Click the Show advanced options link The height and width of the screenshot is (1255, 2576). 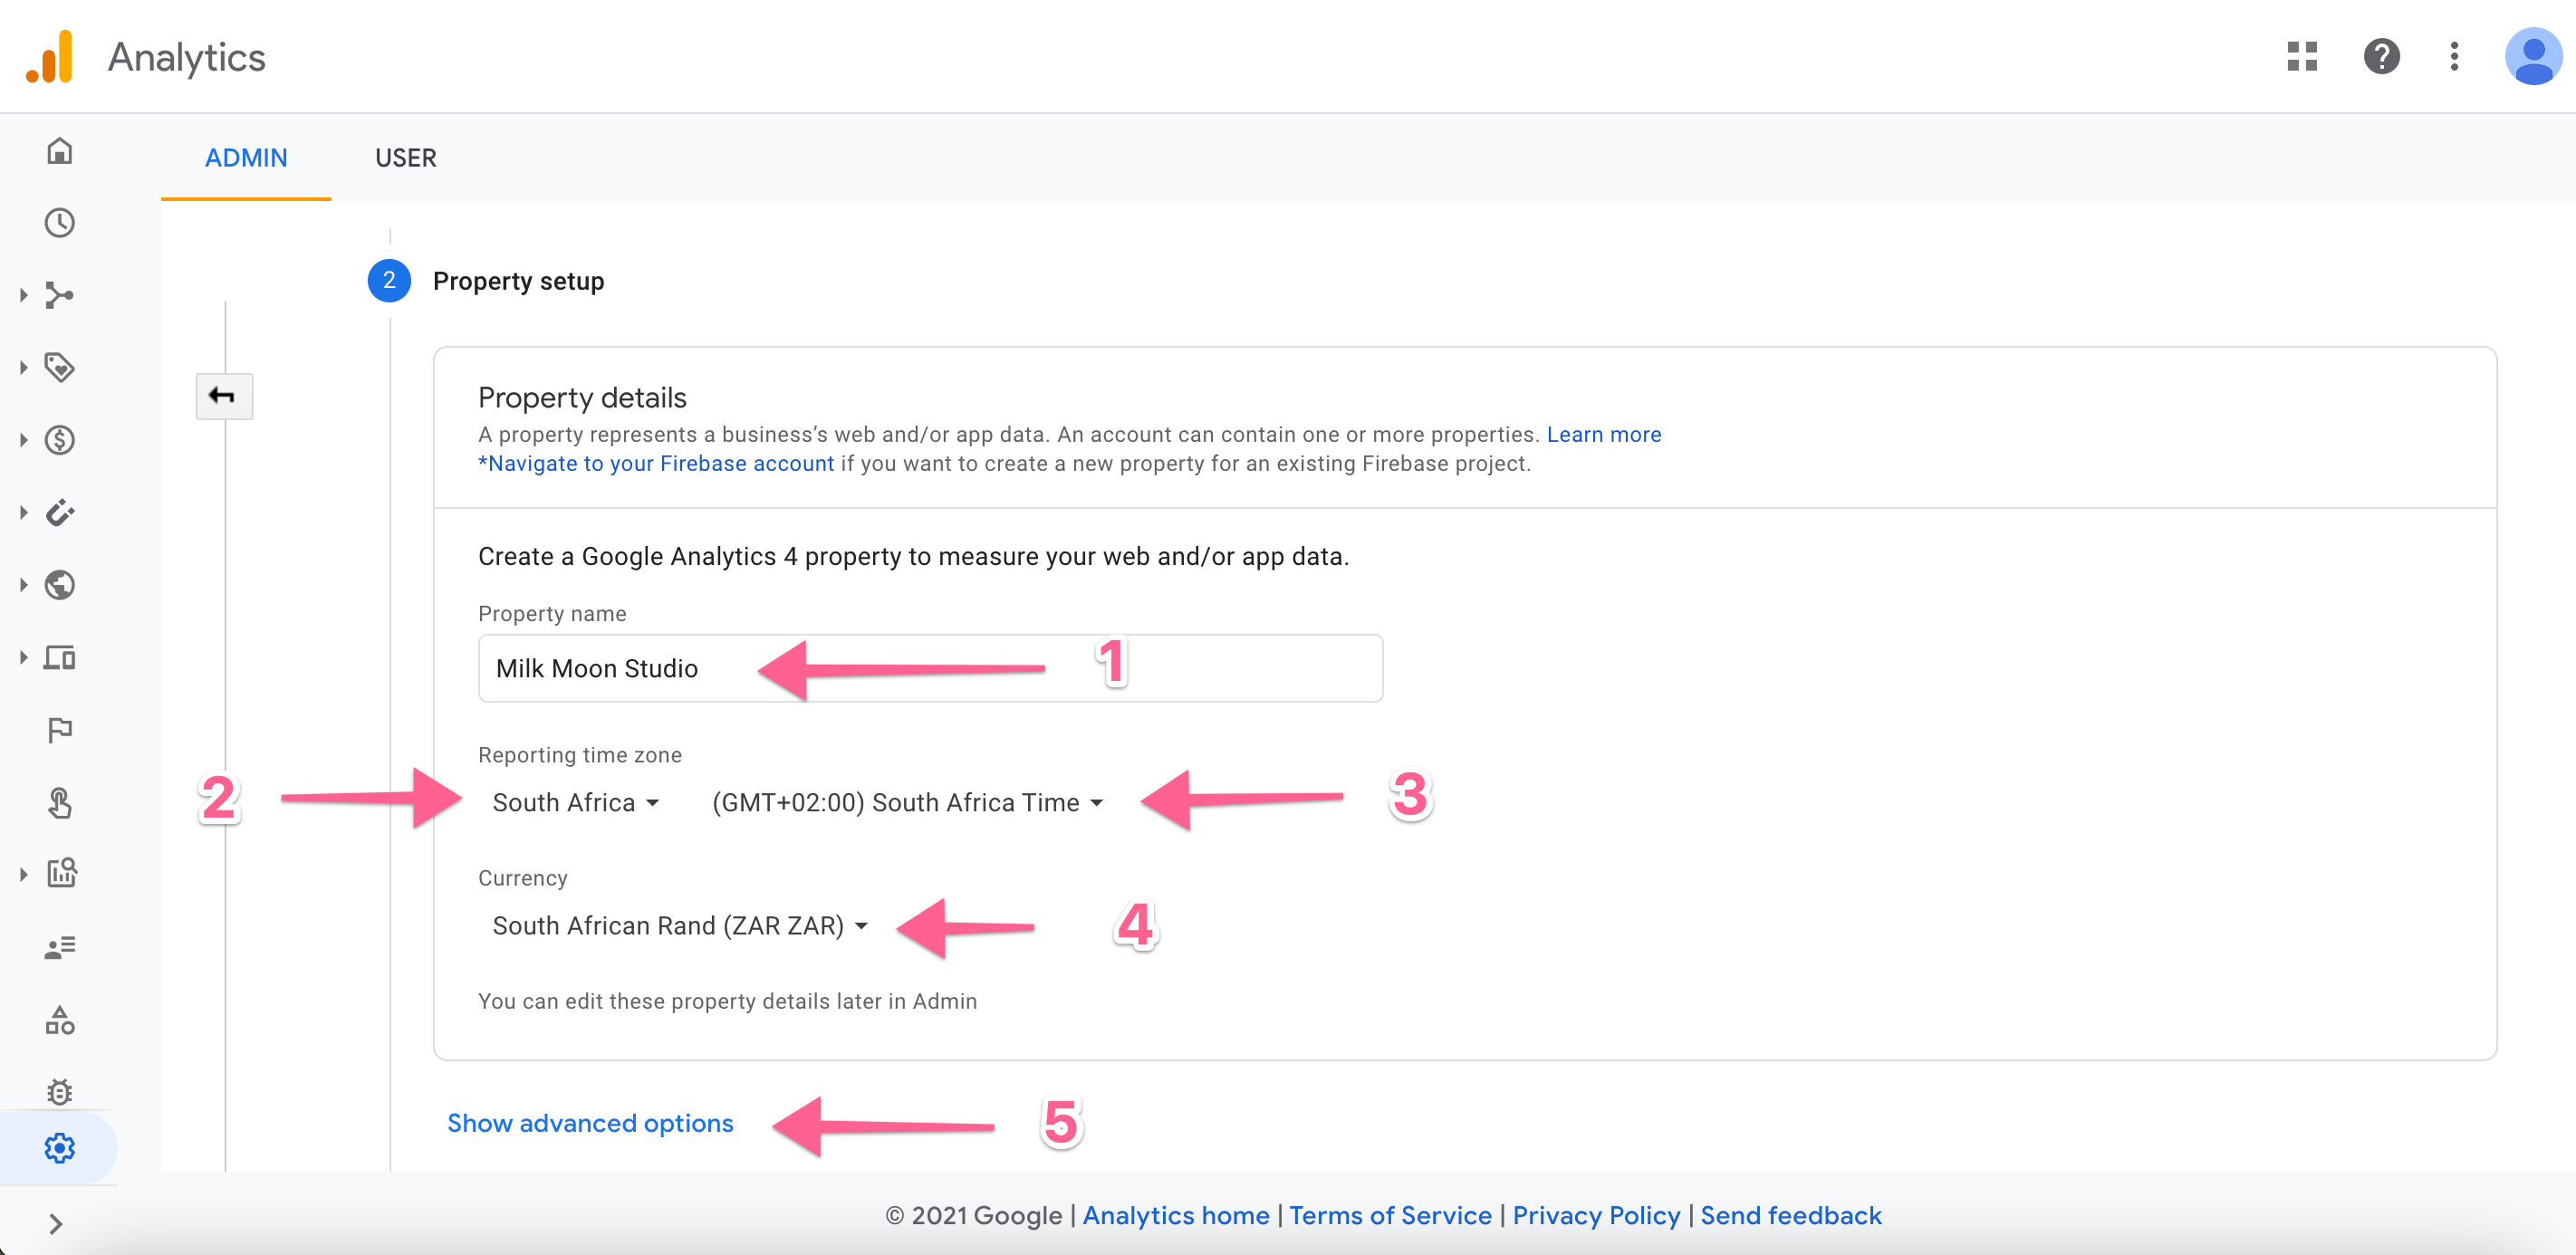tap(590, 1123)
